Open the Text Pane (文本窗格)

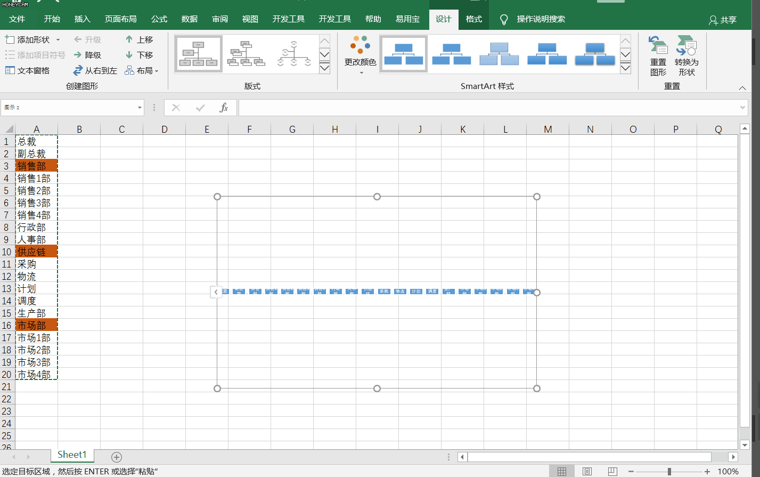[x=27, y=70]
